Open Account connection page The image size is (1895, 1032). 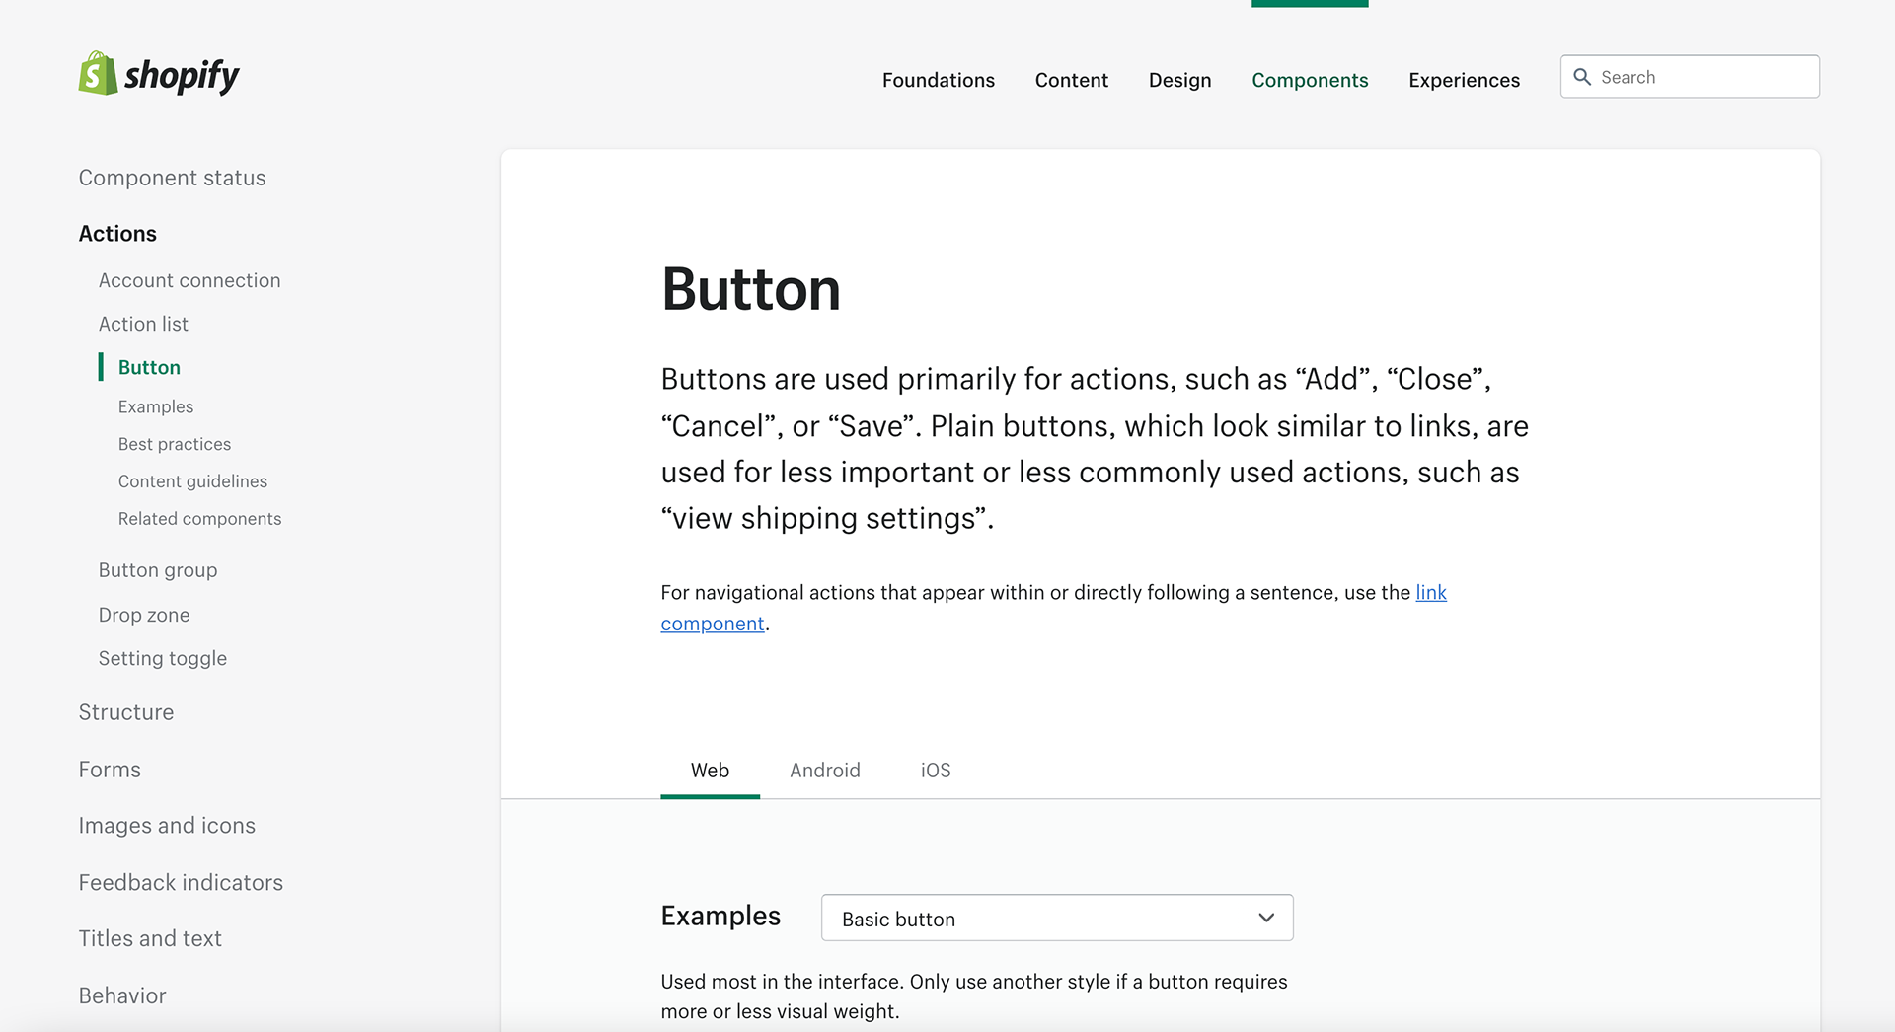pos(189,280)
